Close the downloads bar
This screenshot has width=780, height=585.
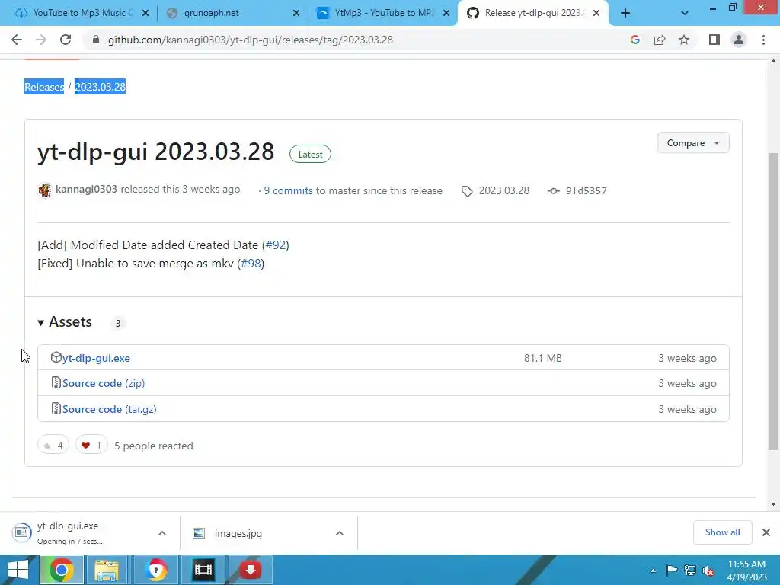coord(766,532)
